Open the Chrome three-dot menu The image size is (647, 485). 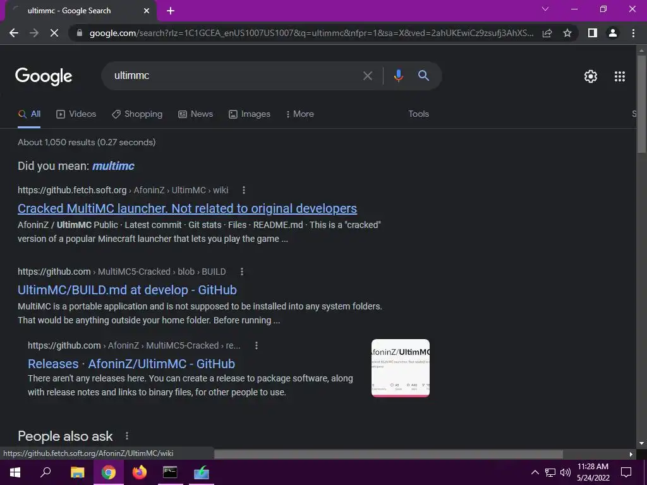(633, 33)
